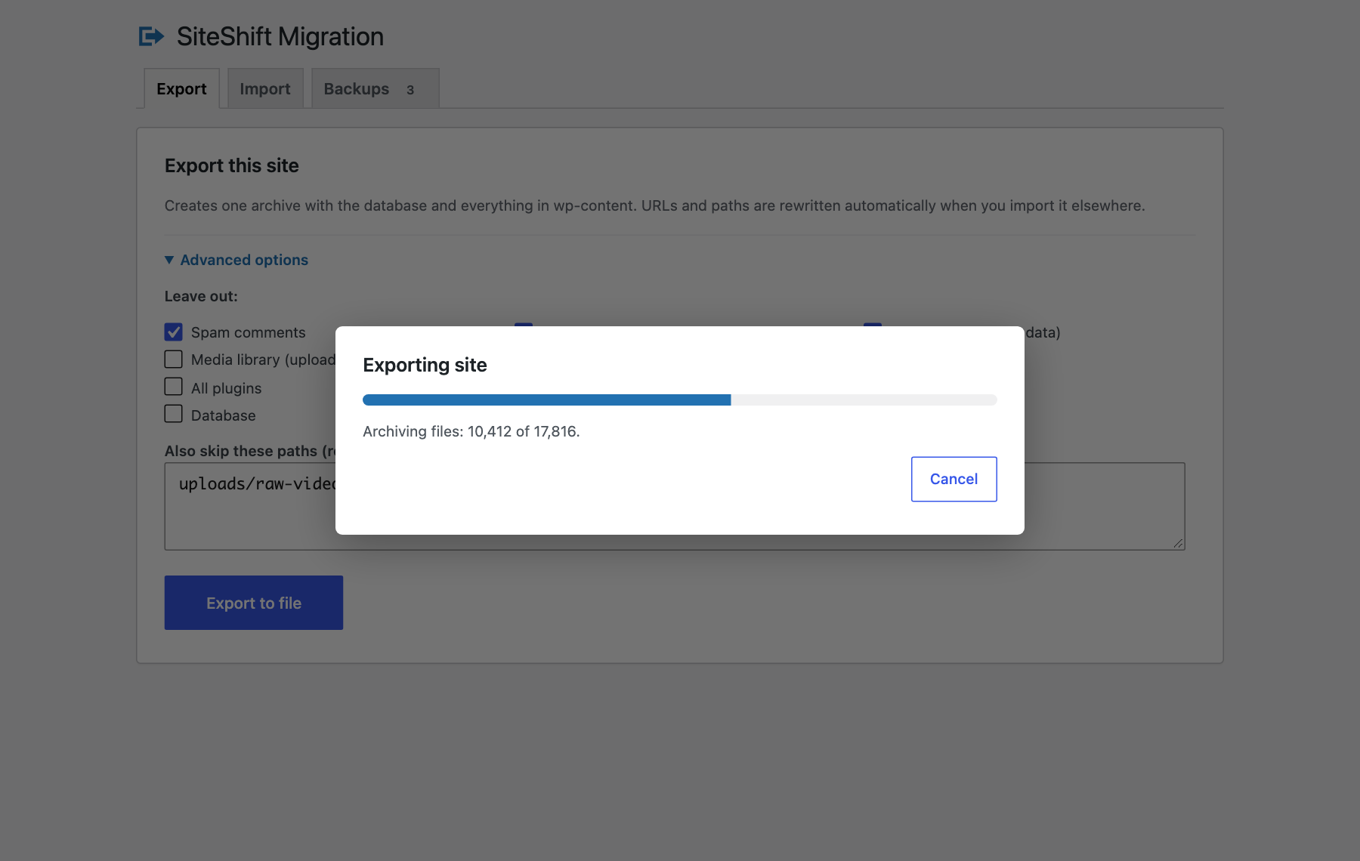Click the Export this site heading
Image resolution: width=1360 pixels, height=861 pixels.
coord(232,165)
